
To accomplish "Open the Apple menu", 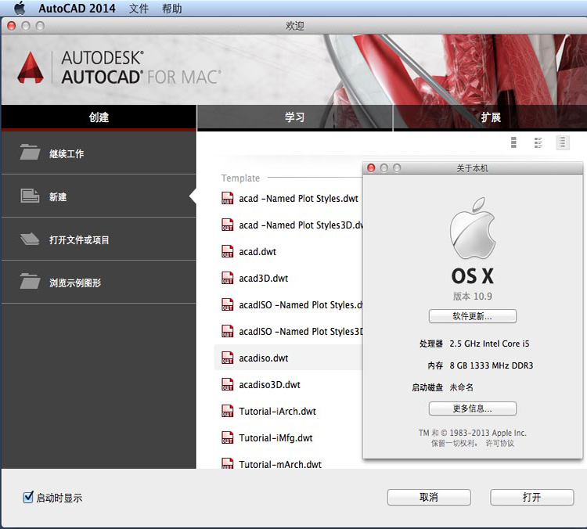I will (20, 8).
